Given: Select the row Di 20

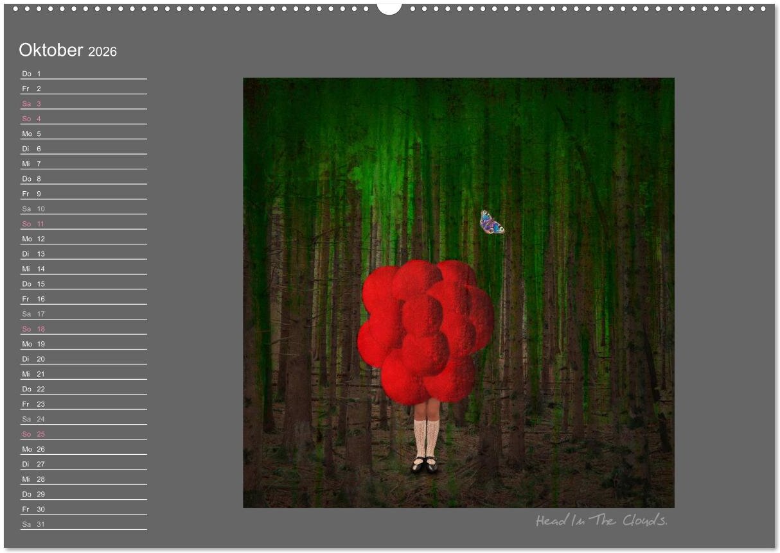Looking at the screenshot, I should click(x=84, y=359).
